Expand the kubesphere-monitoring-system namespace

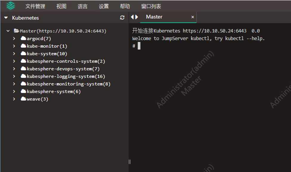coord(14,84)
